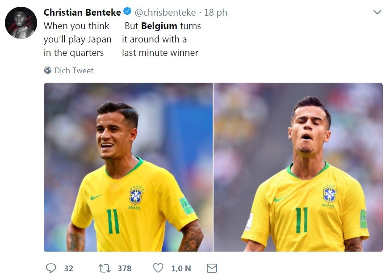Click the envelope direct message icon
Viewport: 390px width, 278px height.
pos(212,268)
